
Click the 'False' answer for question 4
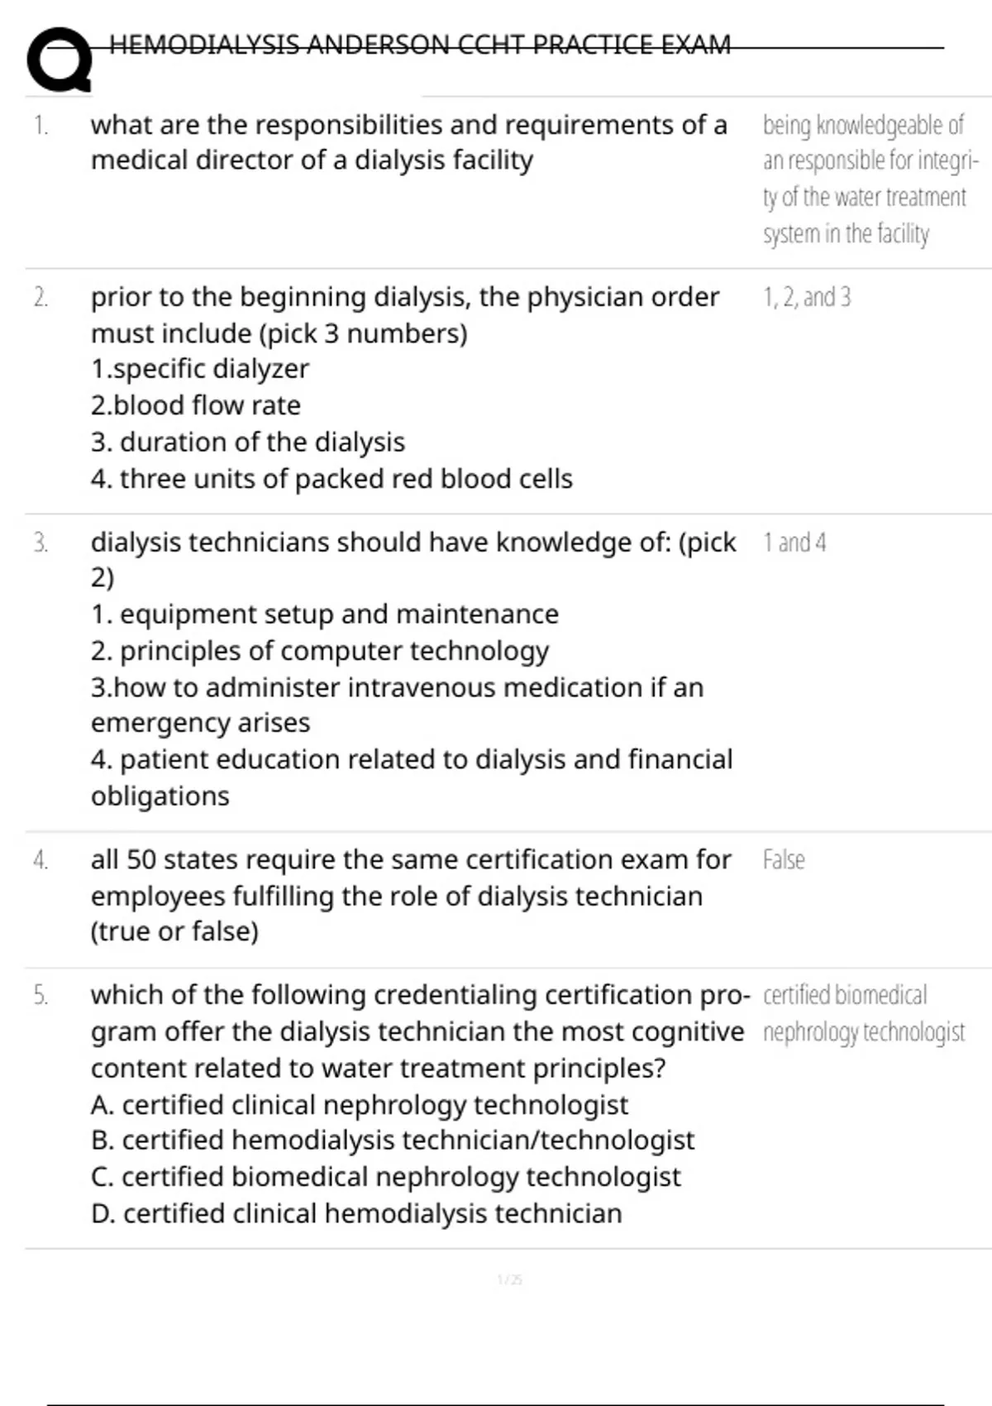[784, 860]
